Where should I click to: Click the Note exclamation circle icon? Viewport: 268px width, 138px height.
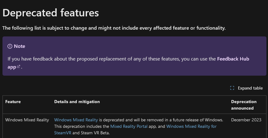tap(10, 46)
